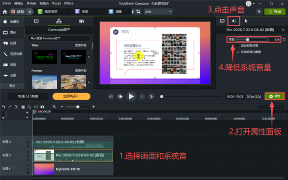Select the NEON TITLE thumbnail
The width and height of the screenshot is (288, 180).
[44, 57]
